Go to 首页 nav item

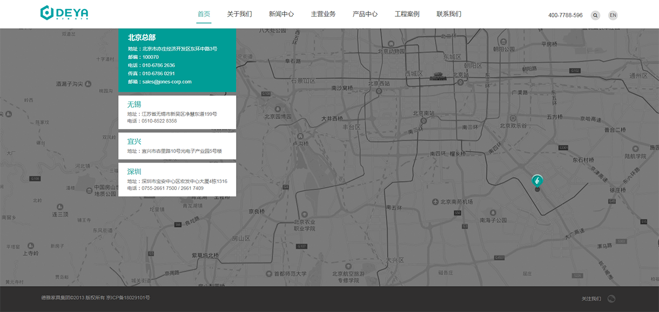[x=204, y=14]
